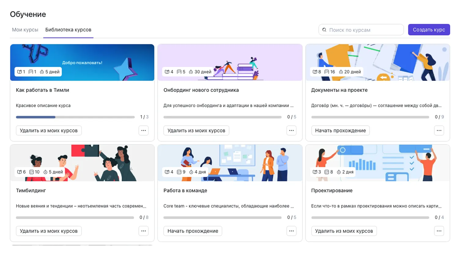Click the book icon on Как работать в Тимли

20,72
